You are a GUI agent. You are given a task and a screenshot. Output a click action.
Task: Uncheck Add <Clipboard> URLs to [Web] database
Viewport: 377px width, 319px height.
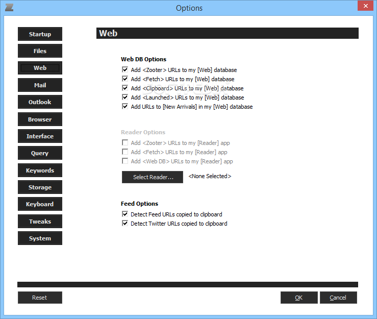pos(125,88)
